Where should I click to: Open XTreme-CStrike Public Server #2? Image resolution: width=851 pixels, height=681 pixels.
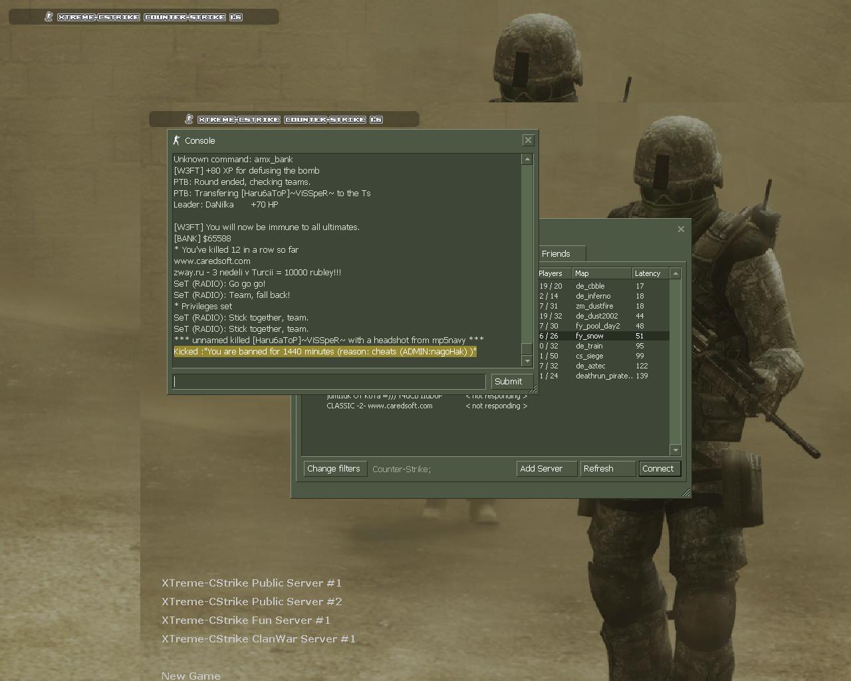251,602
